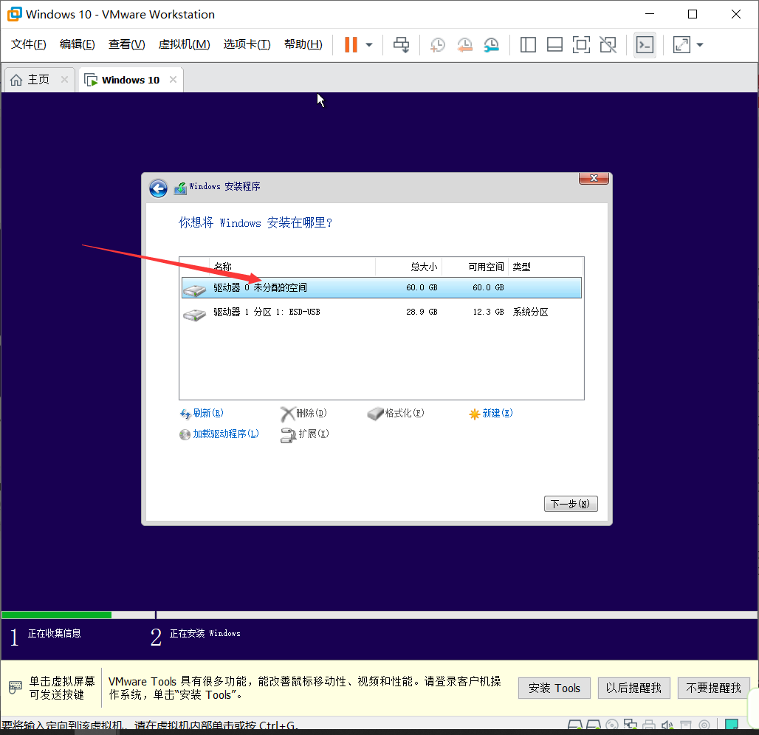Click the network adapter status bar icon

(631, 725)
